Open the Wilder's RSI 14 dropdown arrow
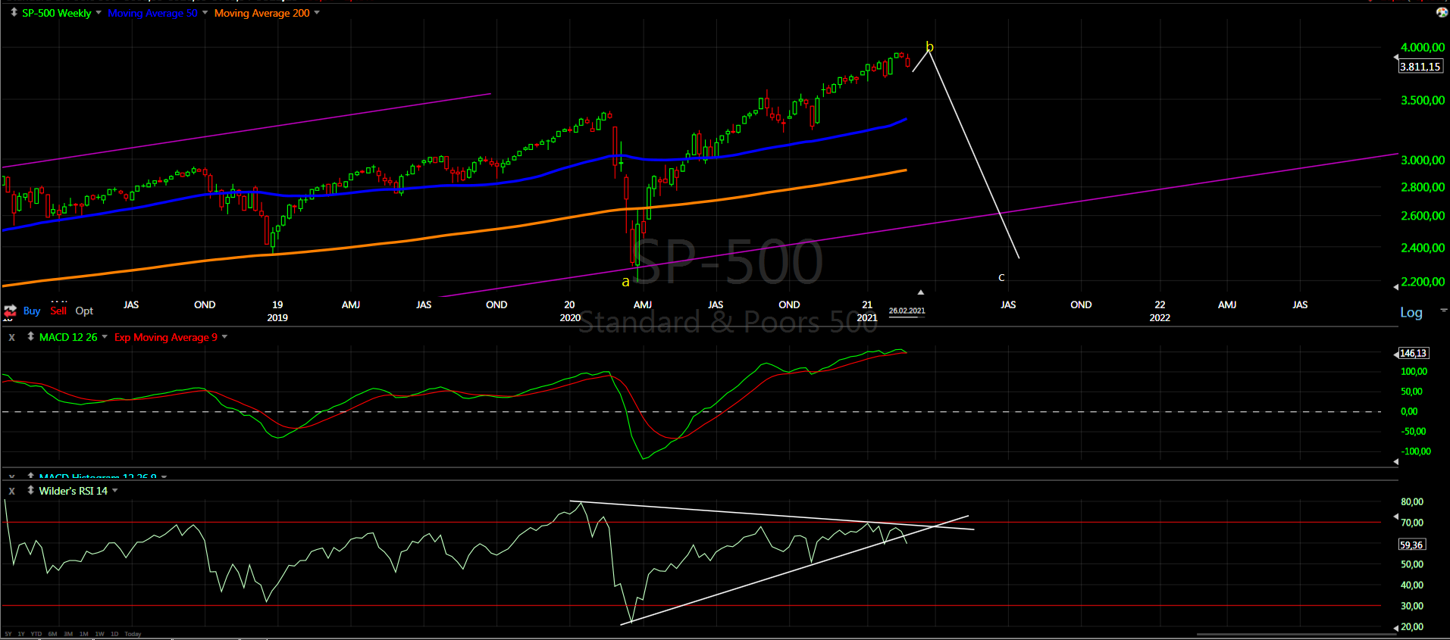 point(115,491)
